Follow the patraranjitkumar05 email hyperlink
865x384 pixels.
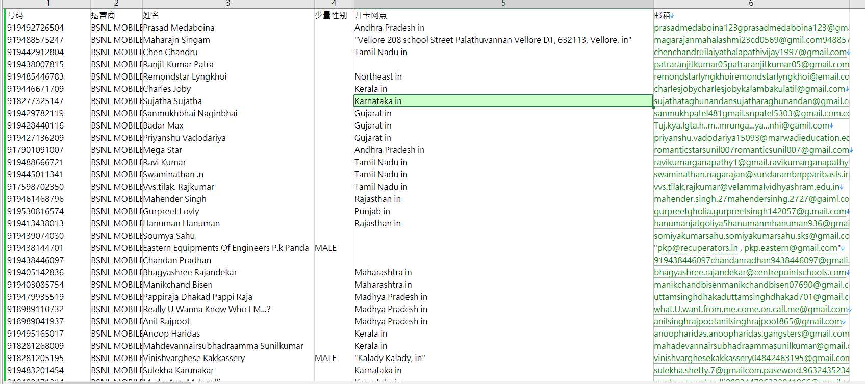pos(751,64)
